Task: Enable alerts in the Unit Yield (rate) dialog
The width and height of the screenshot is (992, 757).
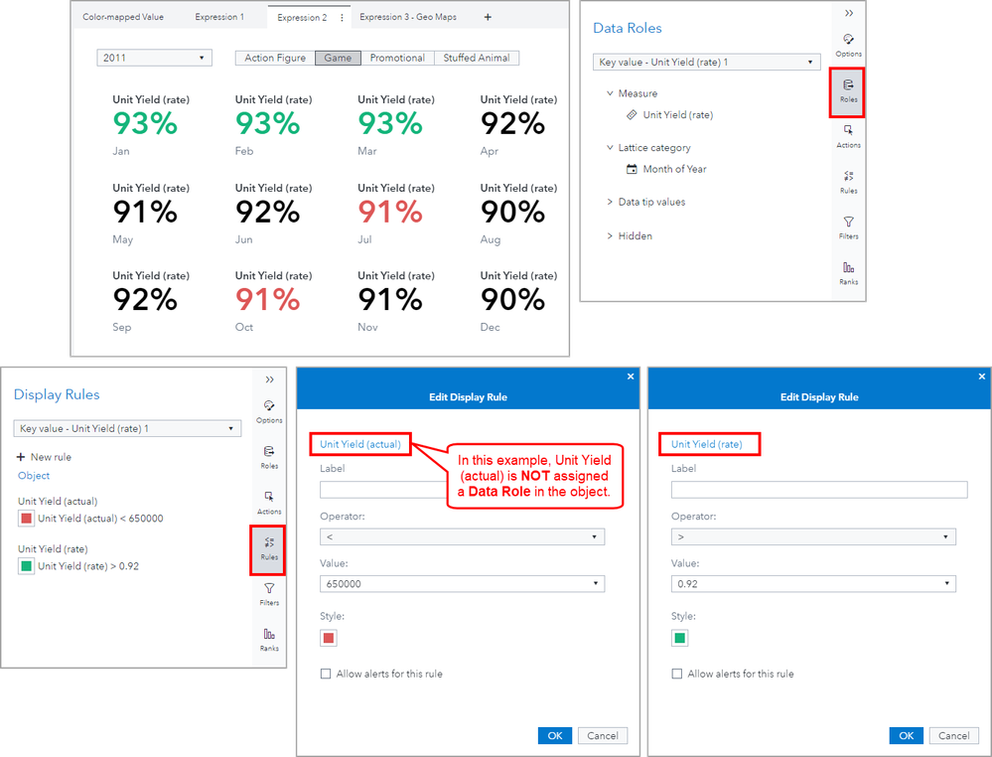Action: click(x=677, y=674)
